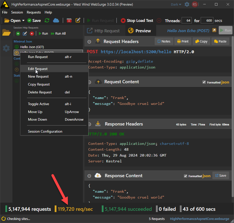Click the seconds duration input field

pyautogui.click(x=207, y=20)
